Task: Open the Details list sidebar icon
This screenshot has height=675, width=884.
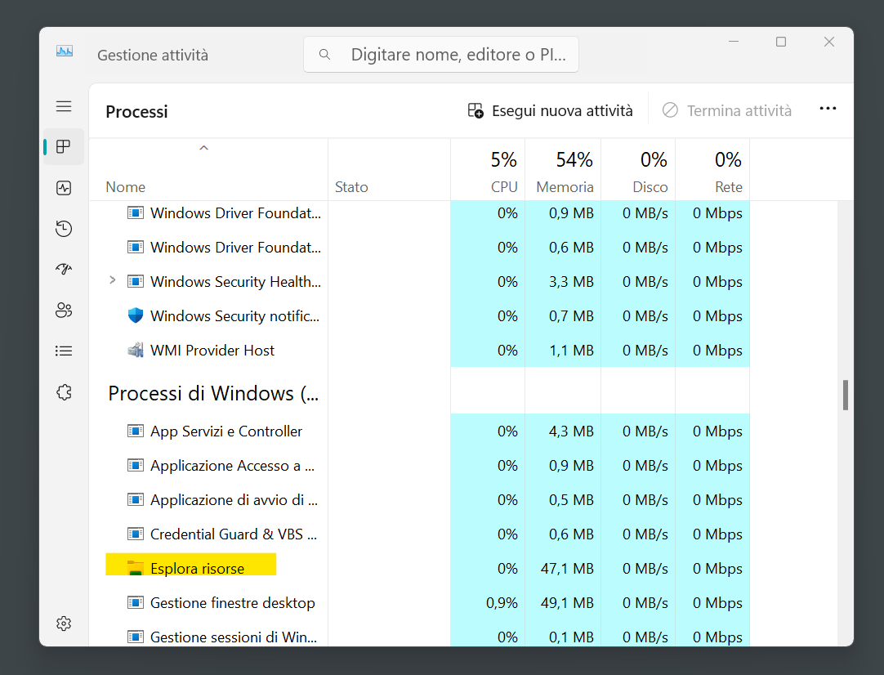Action: point(64,351)
